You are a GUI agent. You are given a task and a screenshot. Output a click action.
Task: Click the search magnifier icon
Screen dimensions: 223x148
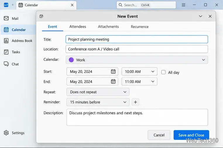121,5
